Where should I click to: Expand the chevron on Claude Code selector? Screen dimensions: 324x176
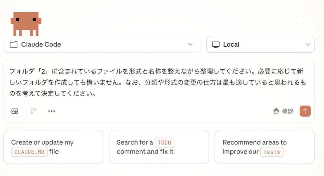pyautogui.click(x=190, y=44)
